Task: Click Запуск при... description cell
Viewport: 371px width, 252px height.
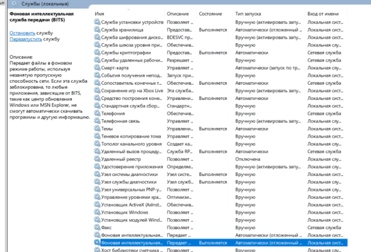Action: (180, 75)
